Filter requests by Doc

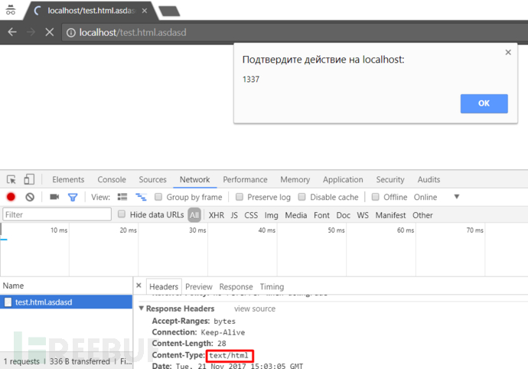pos(343,215)
